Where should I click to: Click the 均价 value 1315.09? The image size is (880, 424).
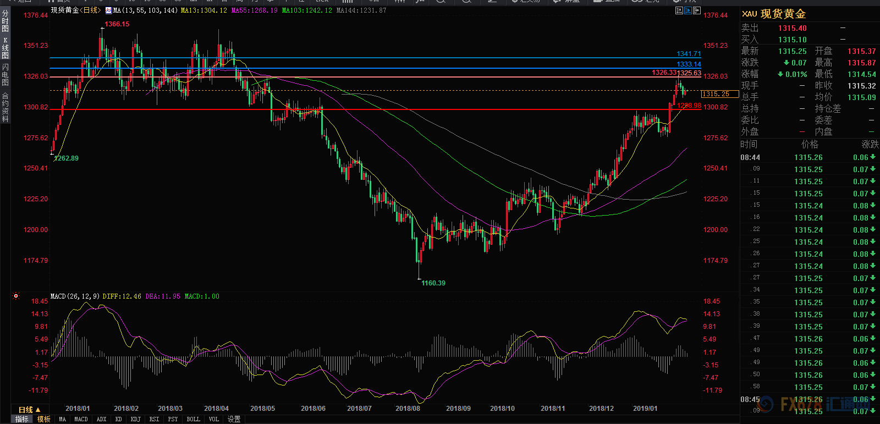(x=861, y=97)
